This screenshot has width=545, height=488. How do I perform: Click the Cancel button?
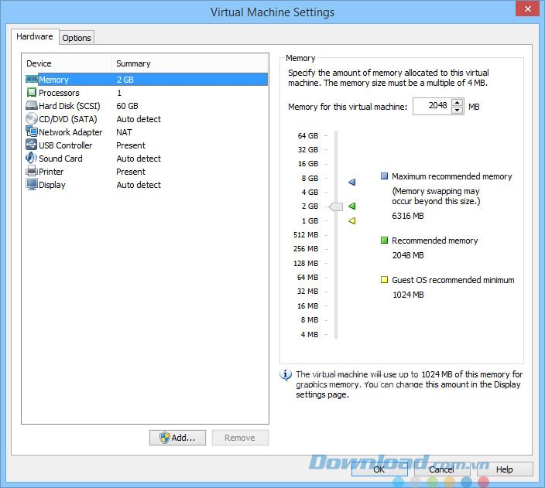pos(441,469)
